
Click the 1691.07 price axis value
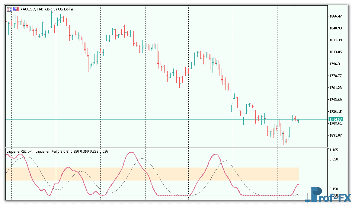[335, 135]
